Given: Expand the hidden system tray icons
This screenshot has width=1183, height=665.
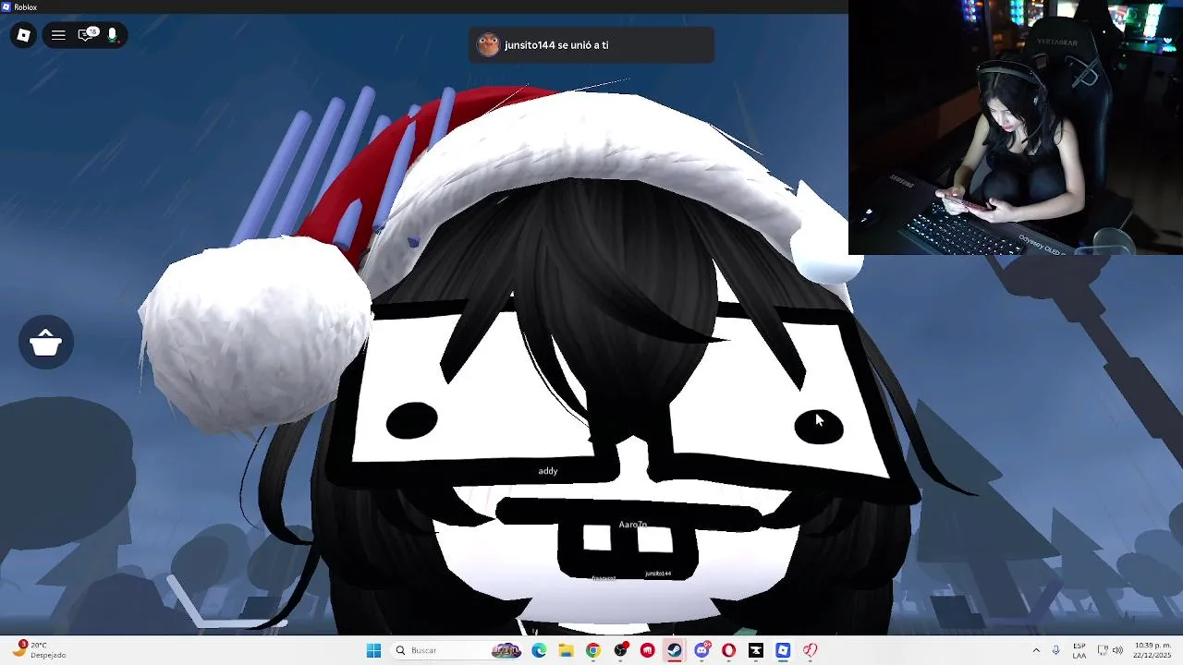Looking at the screenshot, I should click(x=1036, y=650).
